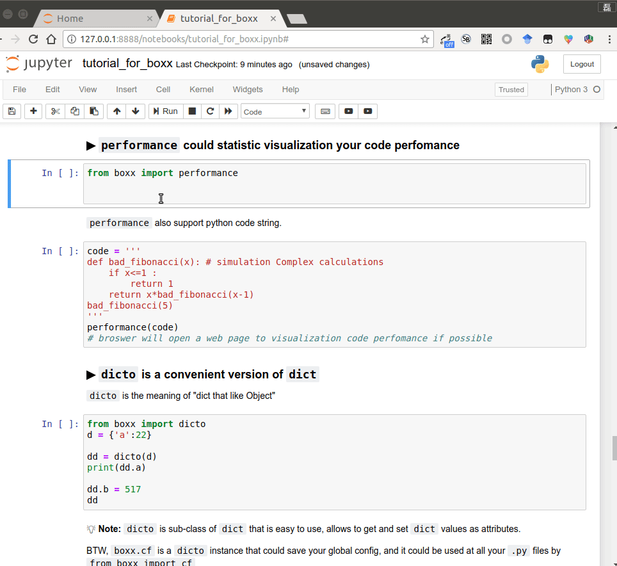Open the Insert menu
The height and width of the screenshot is (566, 617).
pos(126,90)
